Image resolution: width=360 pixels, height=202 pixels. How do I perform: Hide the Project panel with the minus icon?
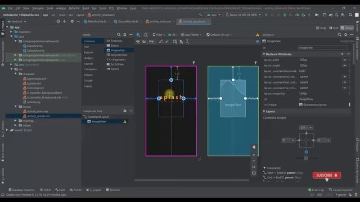tap(78, 21)
